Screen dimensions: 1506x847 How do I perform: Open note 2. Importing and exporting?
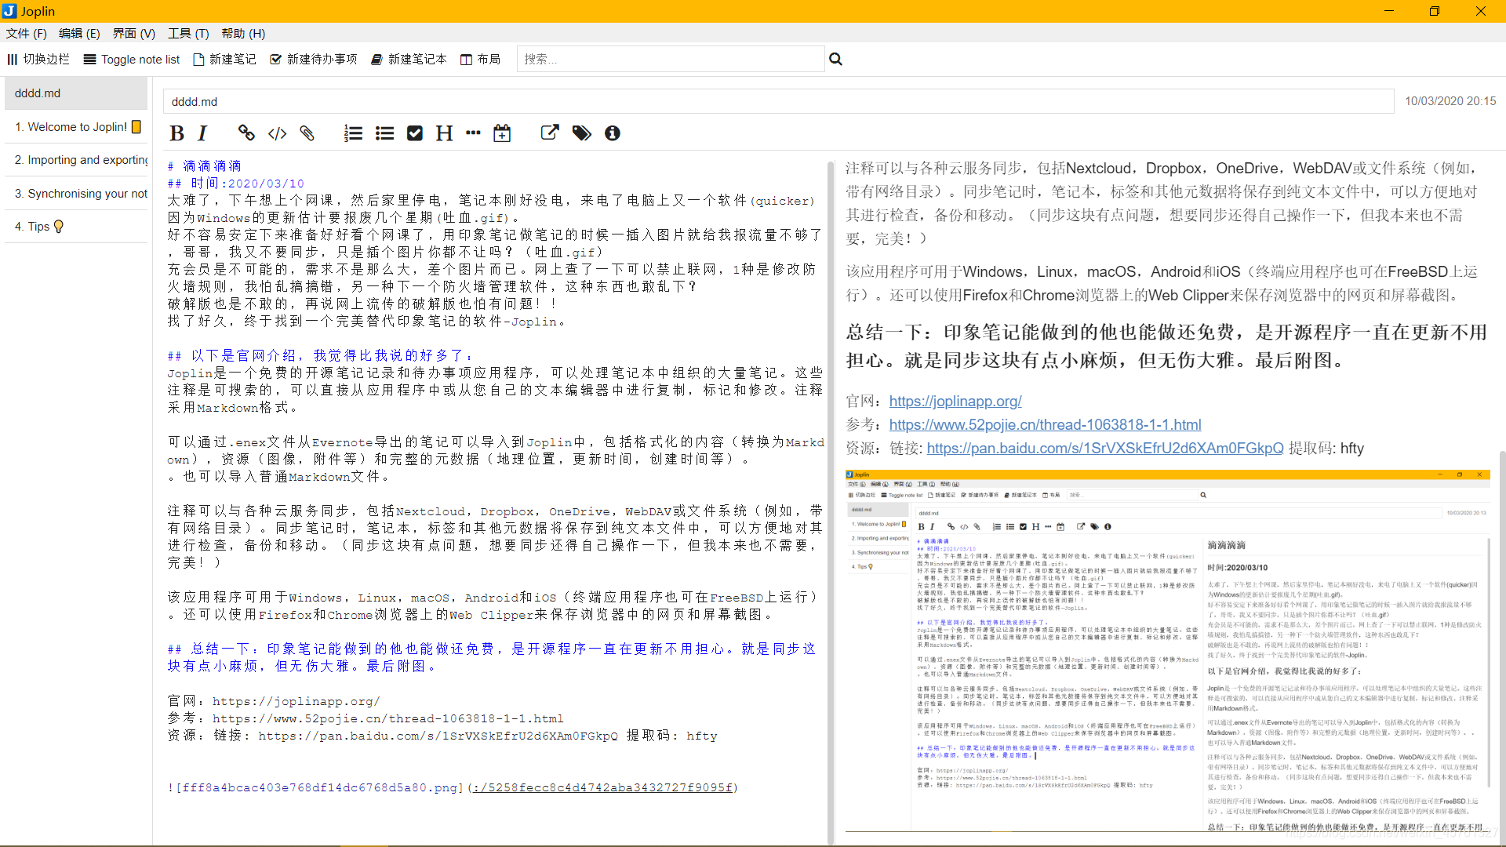coord(75,159)
